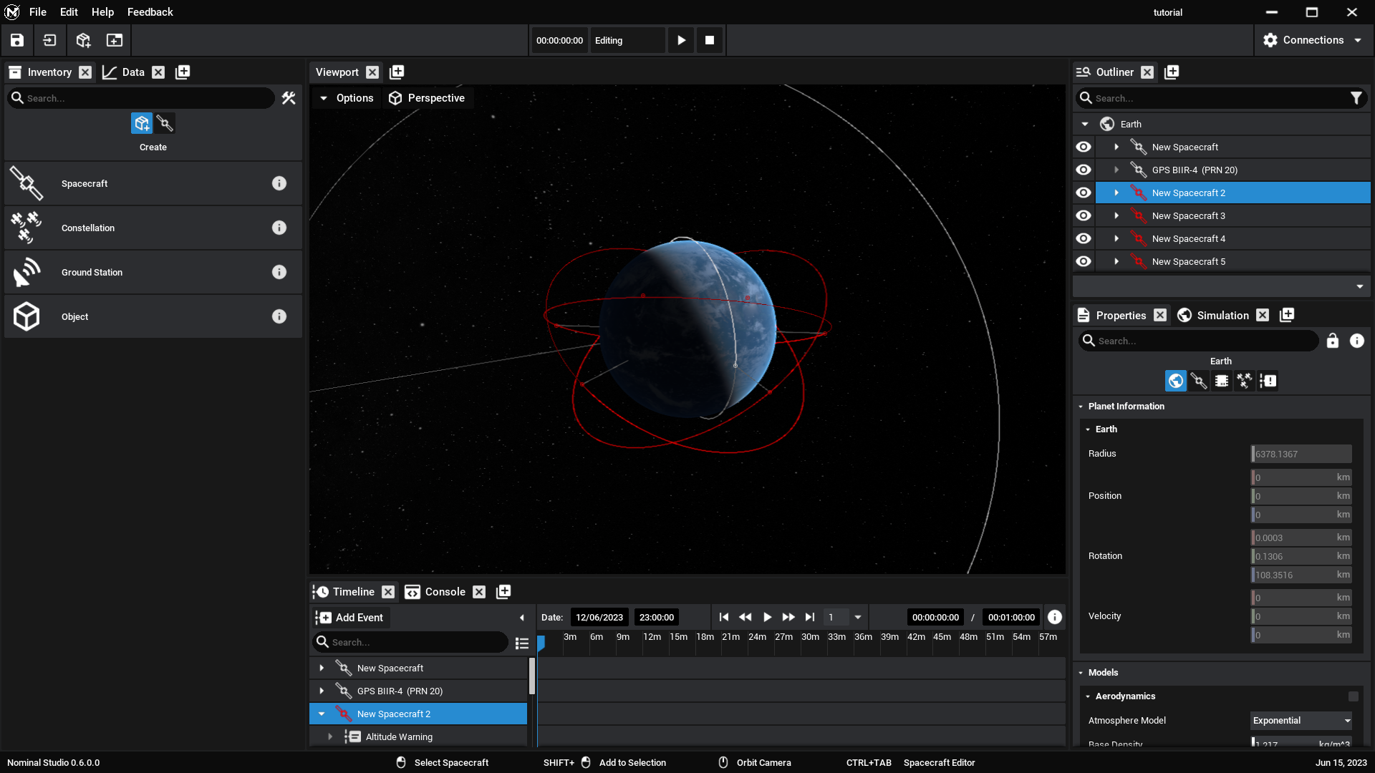Viewport: 1375px width, 773px height.
Task: Add a new panel next to Viewport tab
Action: pos(397,72)
